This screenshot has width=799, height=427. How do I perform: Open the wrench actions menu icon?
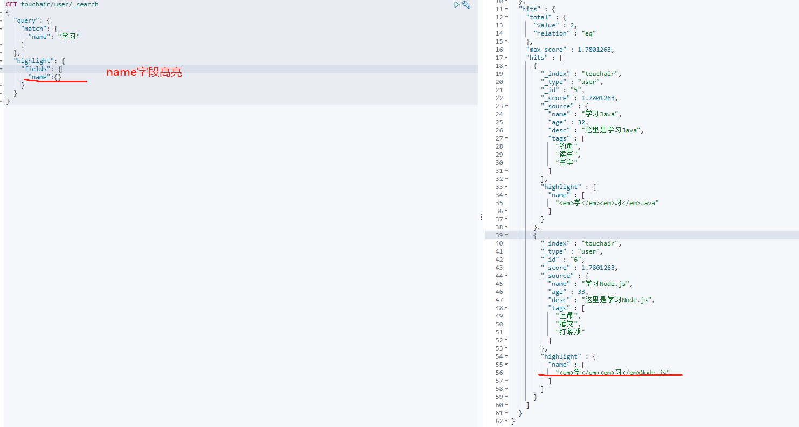(x=467, y=4)
